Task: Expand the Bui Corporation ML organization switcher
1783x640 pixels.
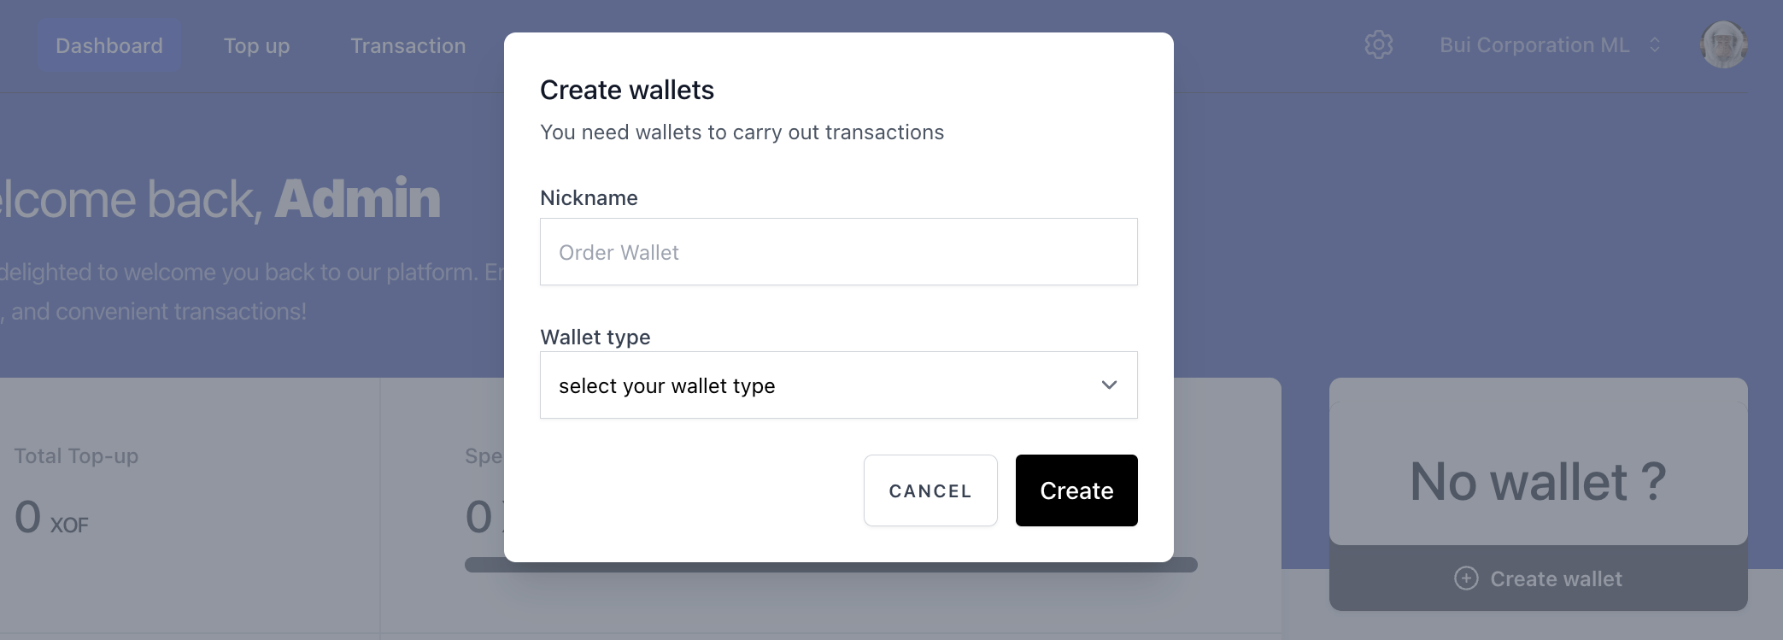Action: coord(1533,44)
